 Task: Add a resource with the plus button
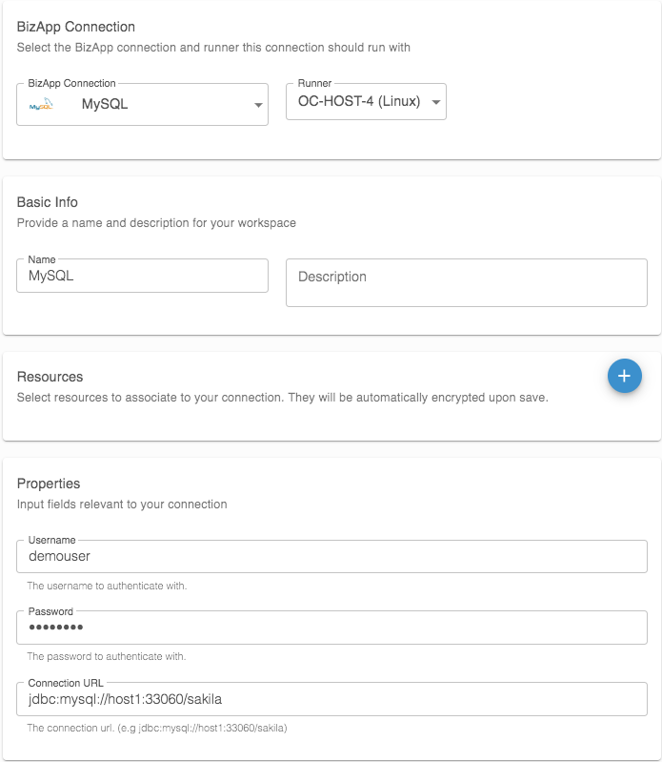pos(624,376)
